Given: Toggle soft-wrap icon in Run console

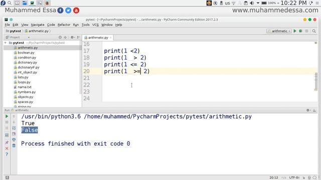Looking at the screenshot, I should pyautogui.click(x=14, y=128).
